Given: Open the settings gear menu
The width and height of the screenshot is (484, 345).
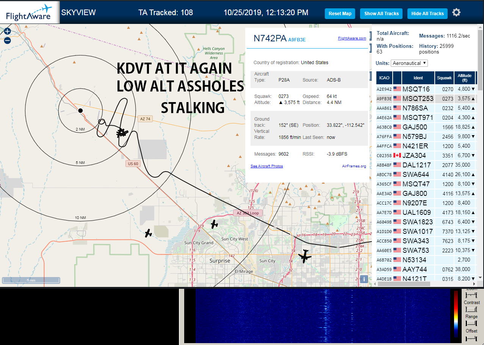Looking at the screenshot, I should [x=456, y=13].
